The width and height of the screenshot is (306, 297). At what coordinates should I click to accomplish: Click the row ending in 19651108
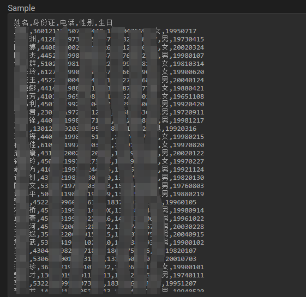[x=109, y=96]
